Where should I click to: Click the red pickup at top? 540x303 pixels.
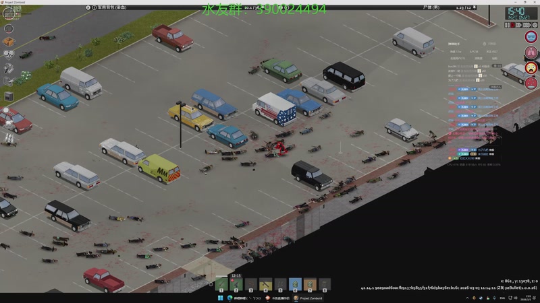pos(173,38)
